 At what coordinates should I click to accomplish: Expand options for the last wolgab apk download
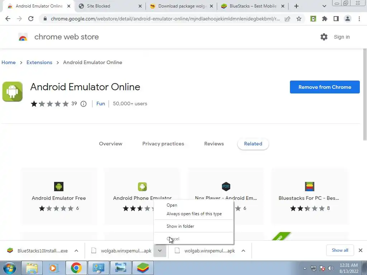click(243, 251)
